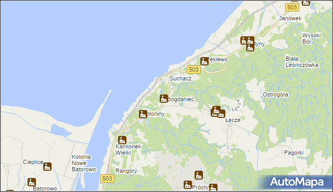This screenshot has height=192, width=333.
Task: Click the Pęklewo village label
Action: pyautogui.click(x=218, y=60)
